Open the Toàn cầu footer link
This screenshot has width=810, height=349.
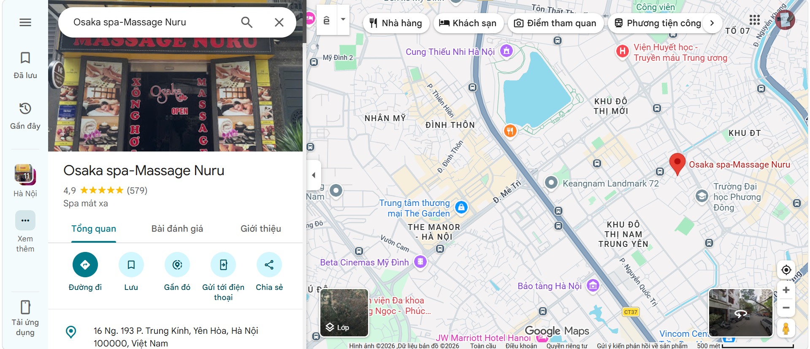483,346
